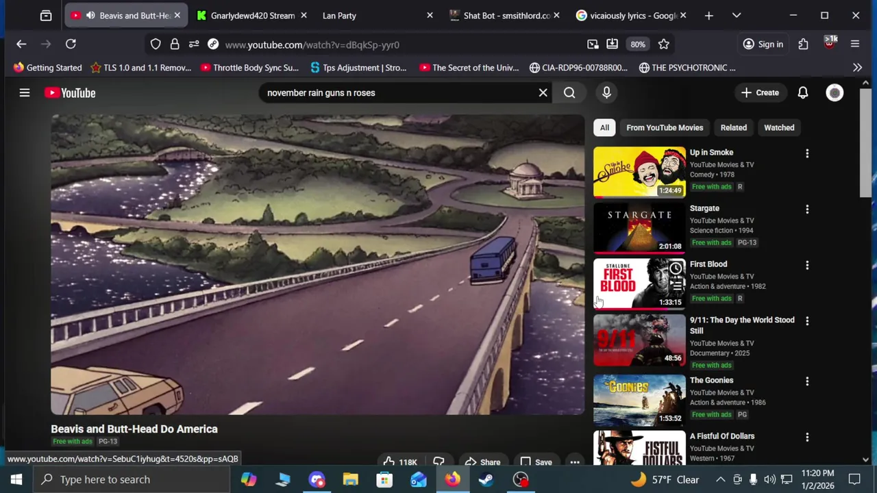Show site security padlock info
The width and height of the screenshot is (877, 493).
[175, 45]
